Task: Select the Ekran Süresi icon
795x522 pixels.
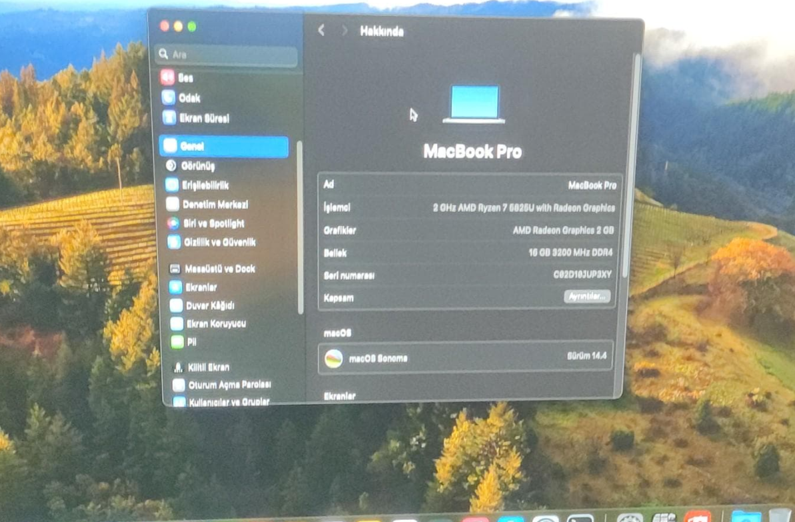Action: tap(169, 118)
